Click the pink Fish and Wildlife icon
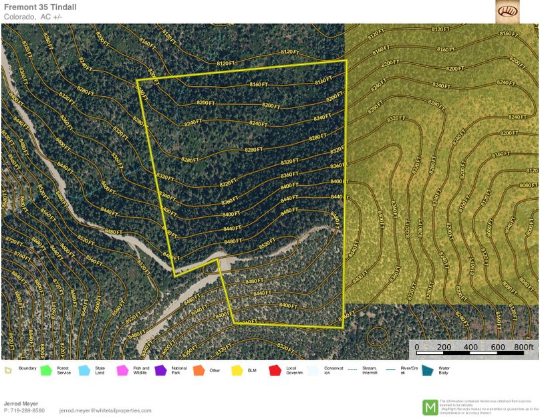The width and height of the screenshot is (540, 417). [x=122, y=370]
